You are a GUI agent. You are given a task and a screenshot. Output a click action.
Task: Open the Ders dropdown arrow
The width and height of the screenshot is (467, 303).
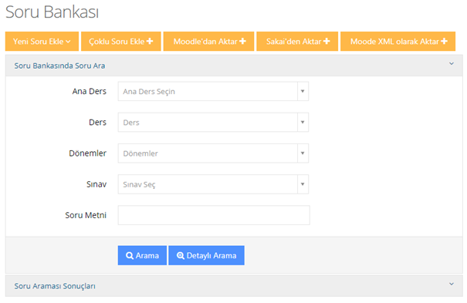point(303,123)
